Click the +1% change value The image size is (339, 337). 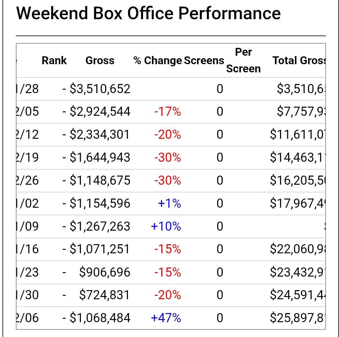pyautogui.click(x=169, y=203)
